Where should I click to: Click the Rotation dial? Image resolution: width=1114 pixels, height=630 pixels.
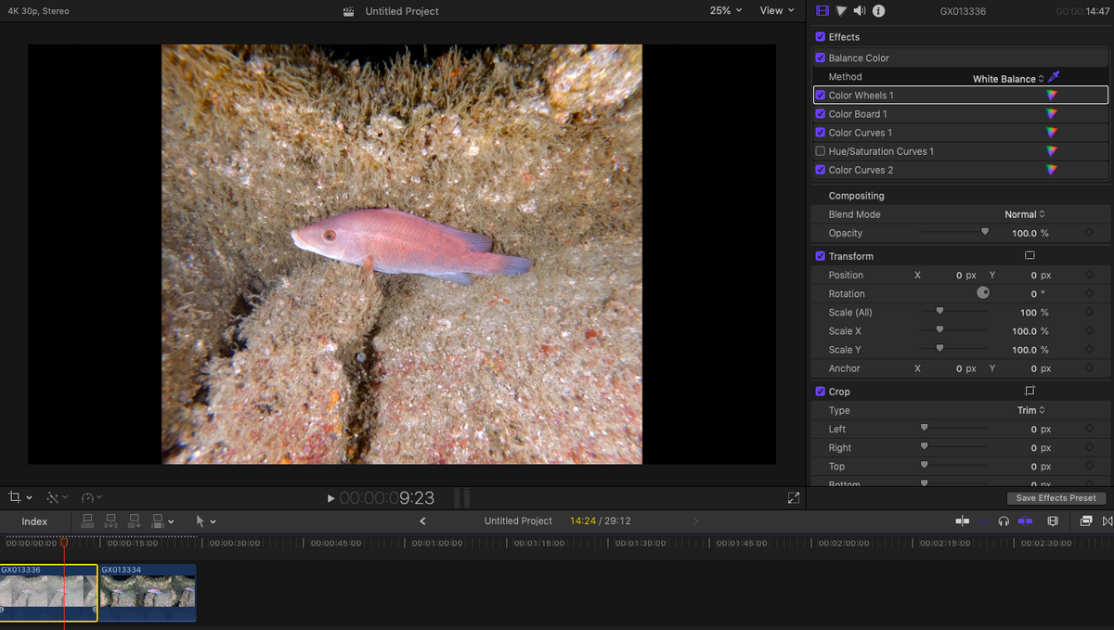(983, 292)
